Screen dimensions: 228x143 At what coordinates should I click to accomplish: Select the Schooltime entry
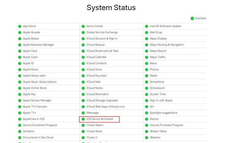pos(157,82)
